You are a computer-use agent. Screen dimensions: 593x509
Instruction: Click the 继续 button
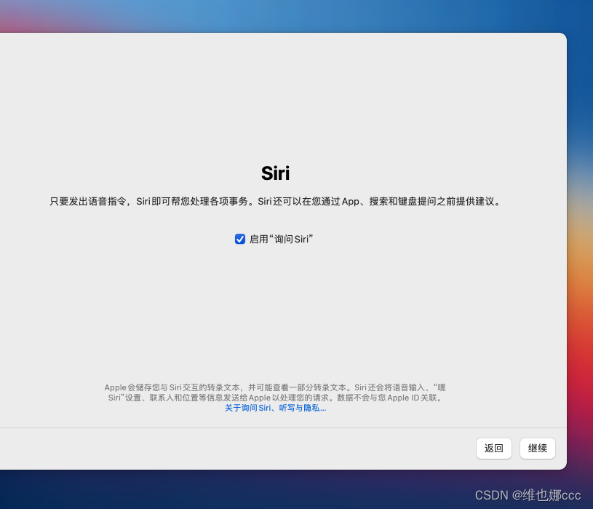click(538, 449)
